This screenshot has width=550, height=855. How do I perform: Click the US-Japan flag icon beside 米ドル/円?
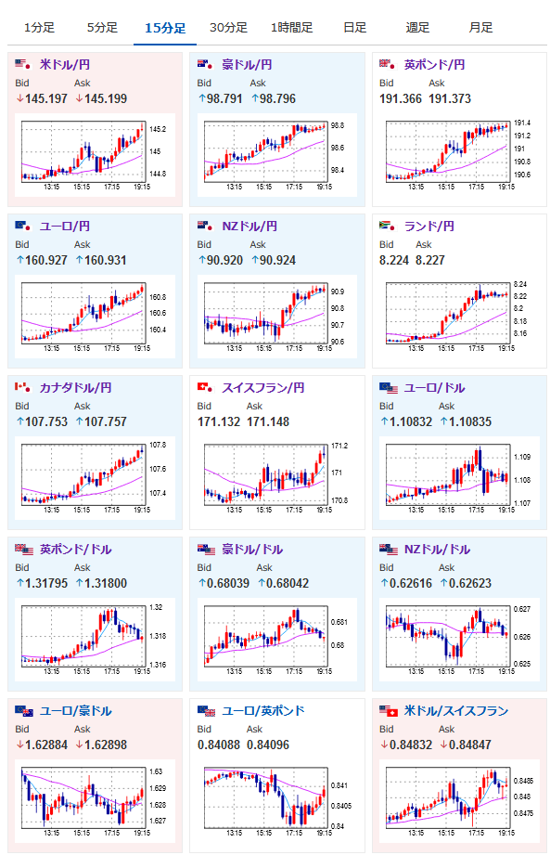pos(23,64)
